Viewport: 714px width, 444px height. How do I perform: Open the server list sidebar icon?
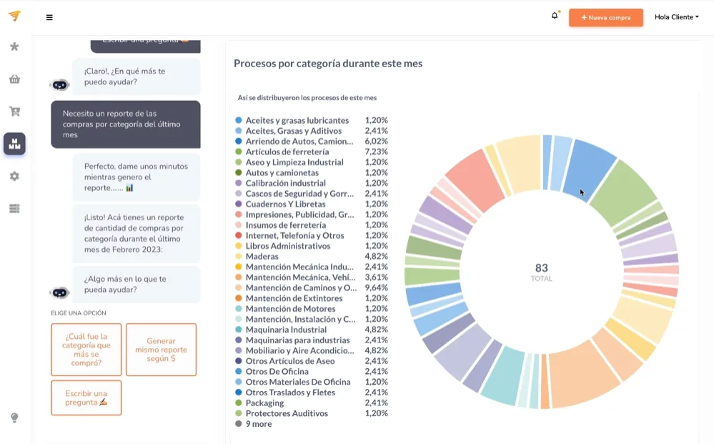14,209
